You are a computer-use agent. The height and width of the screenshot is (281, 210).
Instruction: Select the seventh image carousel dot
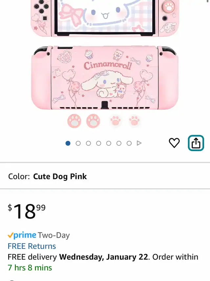(129, 143)
